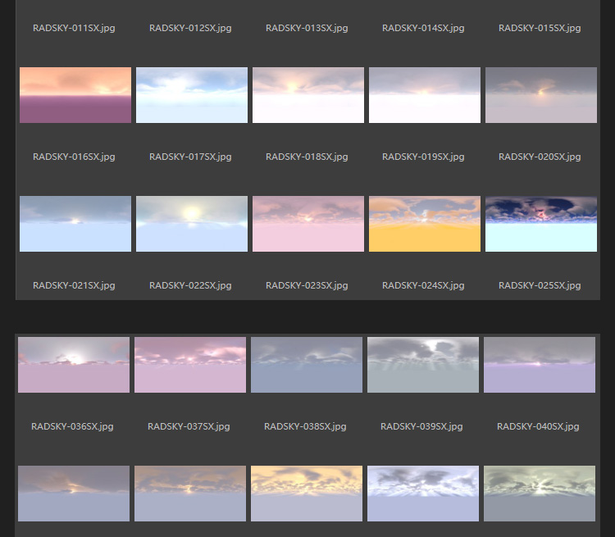Choose the RADSKY-024SX.jpg orange sky thumbnail
The image size is (615, 537).
pos(425,224)
